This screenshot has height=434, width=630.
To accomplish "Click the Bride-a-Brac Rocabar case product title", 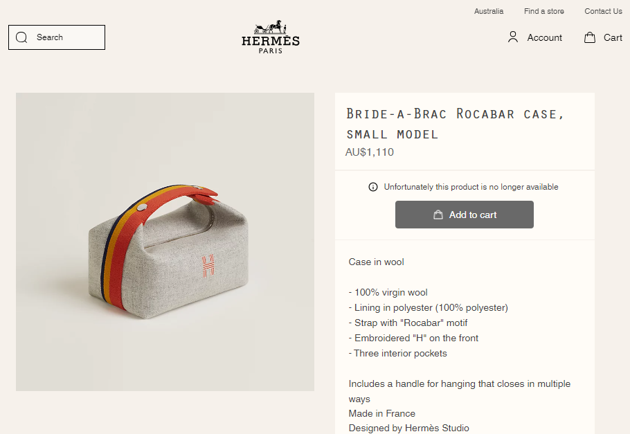I will [456, 123].
